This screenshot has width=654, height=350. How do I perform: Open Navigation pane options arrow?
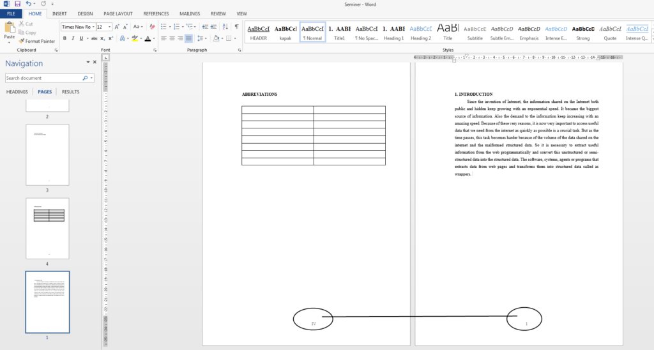tap(88, 62)
